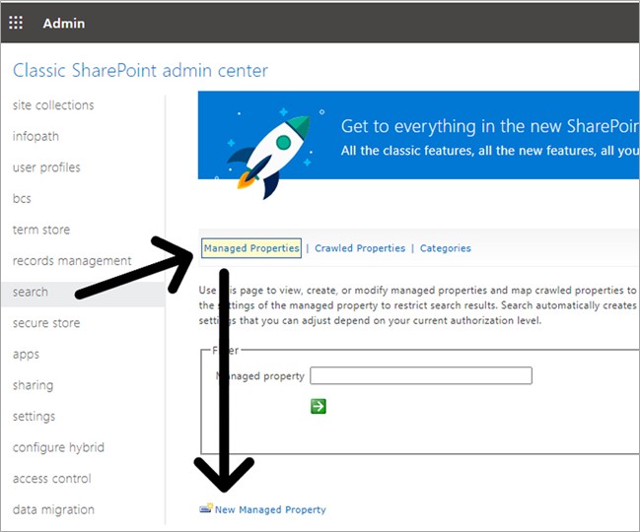Open configure hybrid page
640x532 pixels.
[58, 447]
